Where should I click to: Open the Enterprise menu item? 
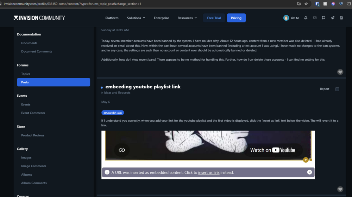click(162, 18)
